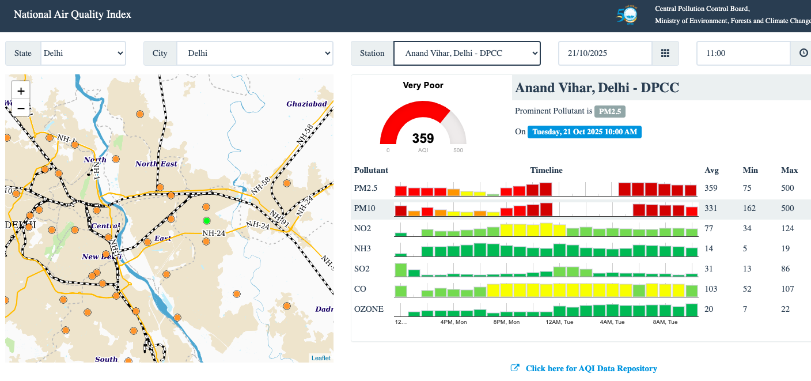
Task: Open the Station dropdown for Anand Vihar
Action: [x=467, y=53]
